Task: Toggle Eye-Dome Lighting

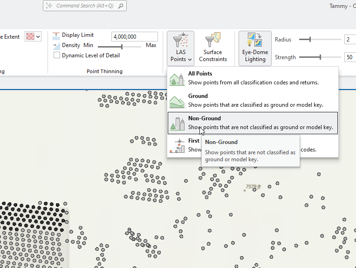Action: [x=255, y=48]
